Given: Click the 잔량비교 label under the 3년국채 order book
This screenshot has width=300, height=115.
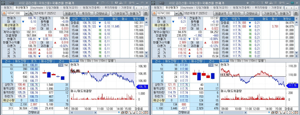Looking at the screenshot, I should (34, 112).
